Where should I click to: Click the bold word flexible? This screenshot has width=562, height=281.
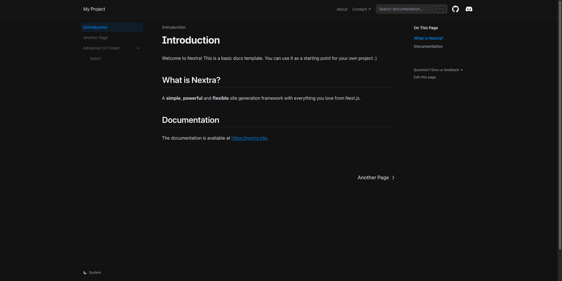point(221,98)
